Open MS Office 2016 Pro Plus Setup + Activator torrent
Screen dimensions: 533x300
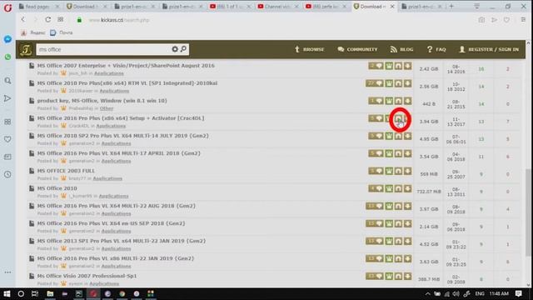click(x=121, y=118)
